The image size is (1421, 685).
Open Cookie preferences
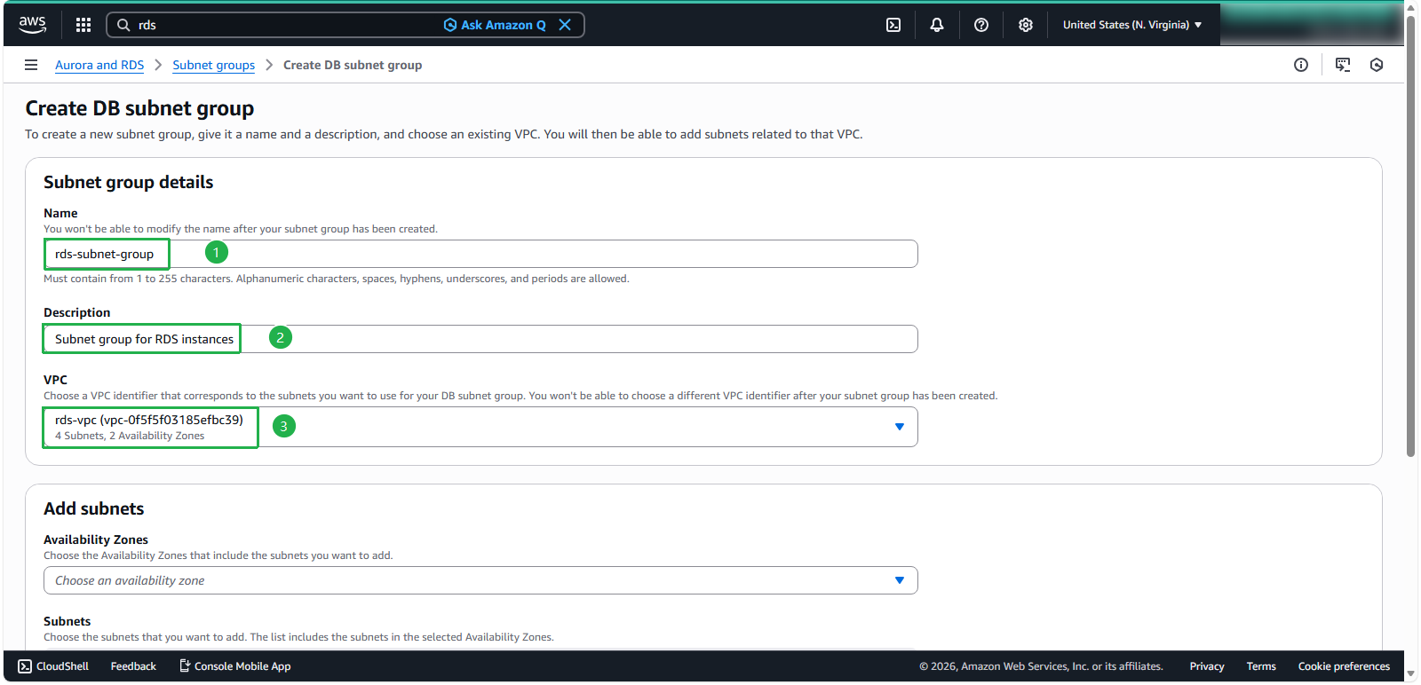coord(1344,666)
